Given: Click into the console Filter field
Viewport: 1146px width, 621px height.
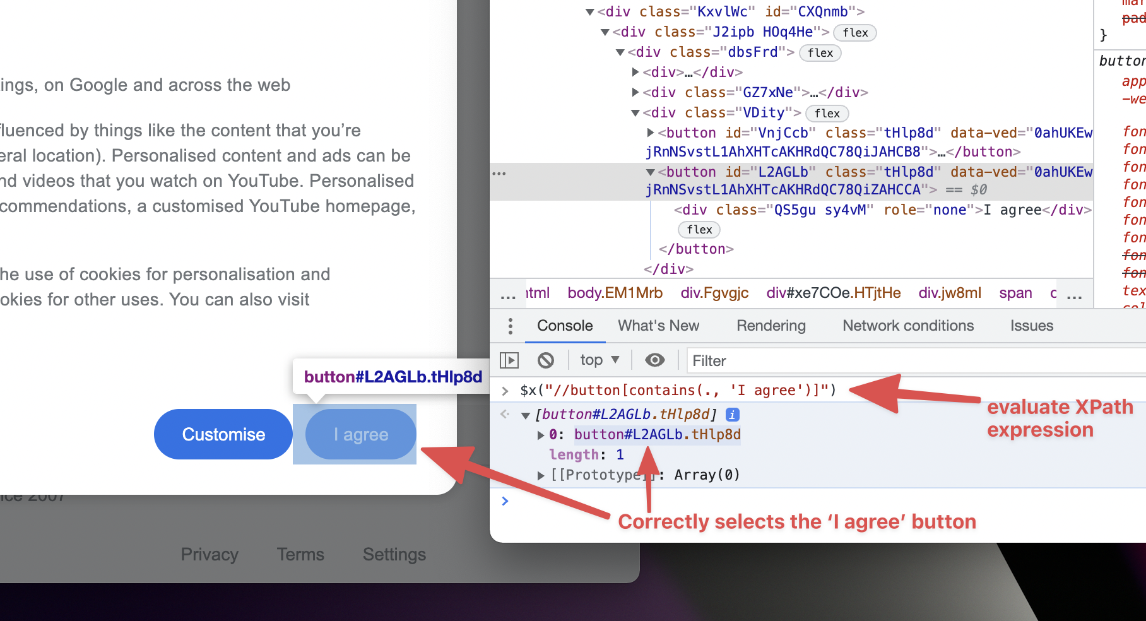Looking at the screenshot, I should pyautogui.click(x=757, y=360).
